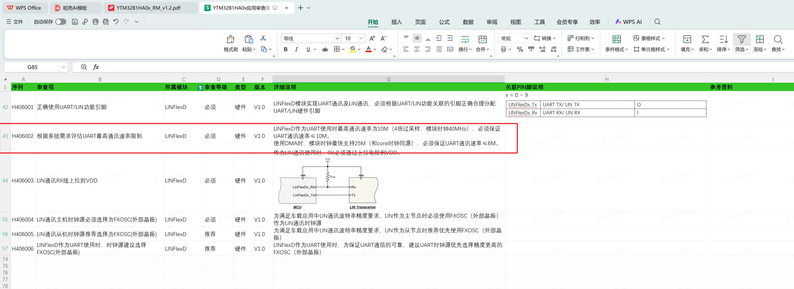Image resolution: width=794 pixels, height=289 pixels.
Task: Click the Save icon in quick toolbar
Action: pos(75,22)
